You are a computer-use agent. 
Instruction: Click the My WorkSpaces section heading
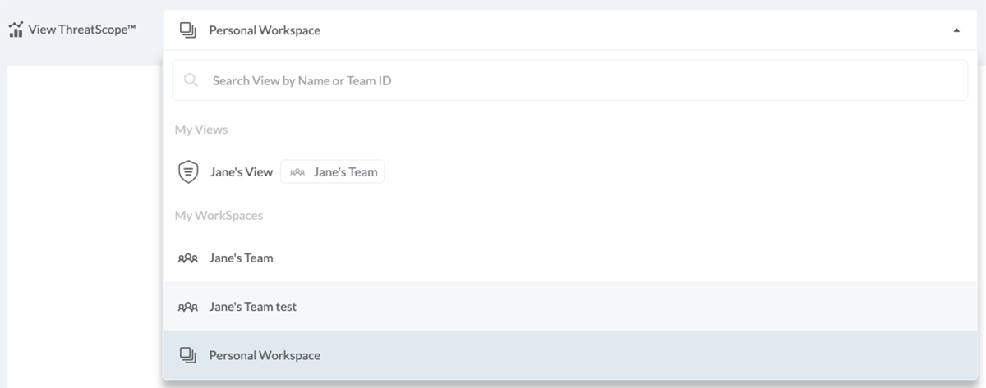pyautogui.click(x=219, y=215)
